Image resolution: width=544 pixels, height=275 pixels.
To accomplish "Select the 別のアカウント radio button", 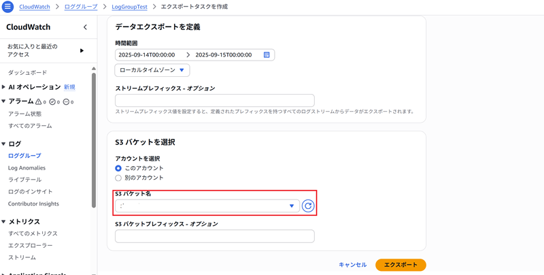I will (x=118, y=178).
